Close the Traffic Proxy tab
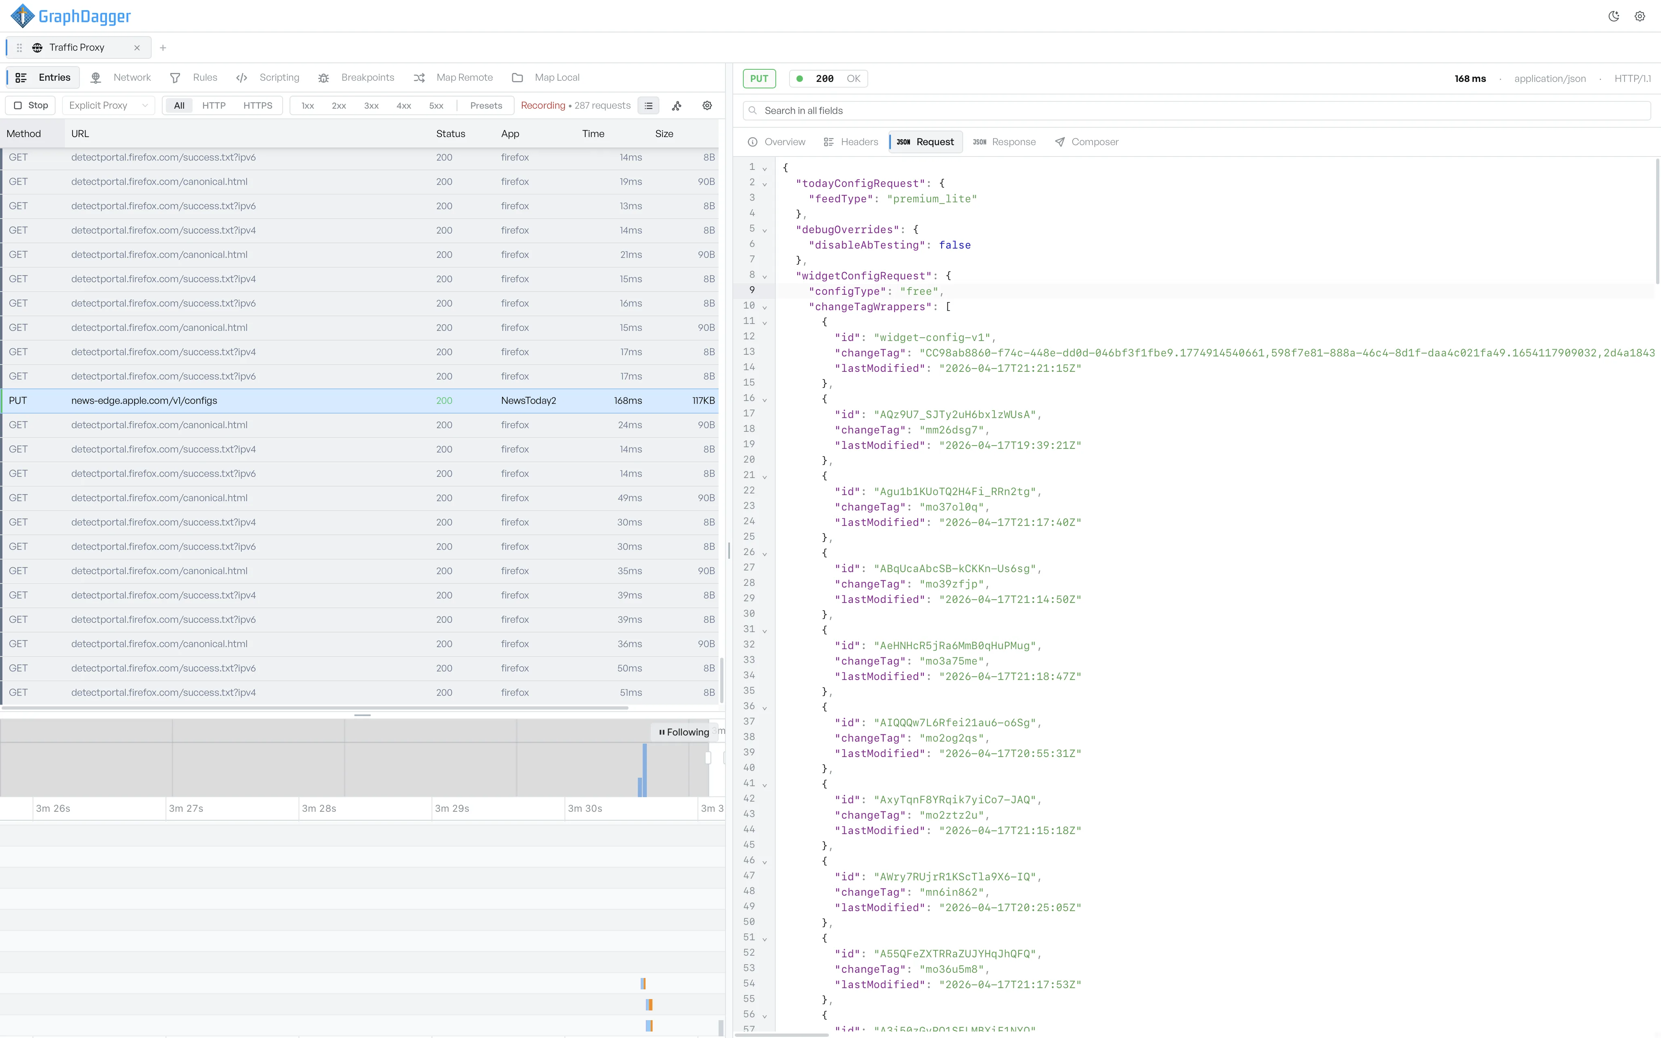This screenshot has width=1661, height=1038. click(137, 47)
